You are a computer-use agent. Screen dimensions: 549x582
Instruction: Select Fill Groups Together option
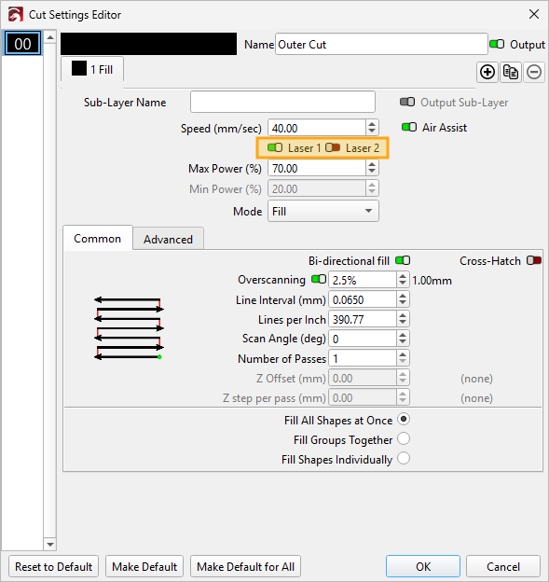click(x=404, y=438)
